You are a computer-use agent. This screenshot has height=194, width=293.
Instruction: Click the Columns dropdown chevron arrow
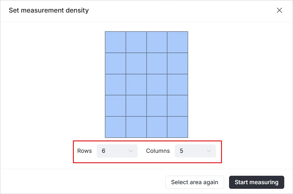click(209, 151)
